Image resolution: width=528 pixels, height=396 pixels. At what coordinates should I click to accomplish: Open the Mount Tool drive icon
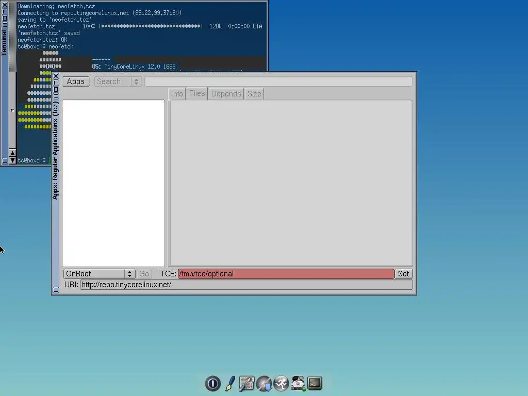298,384
